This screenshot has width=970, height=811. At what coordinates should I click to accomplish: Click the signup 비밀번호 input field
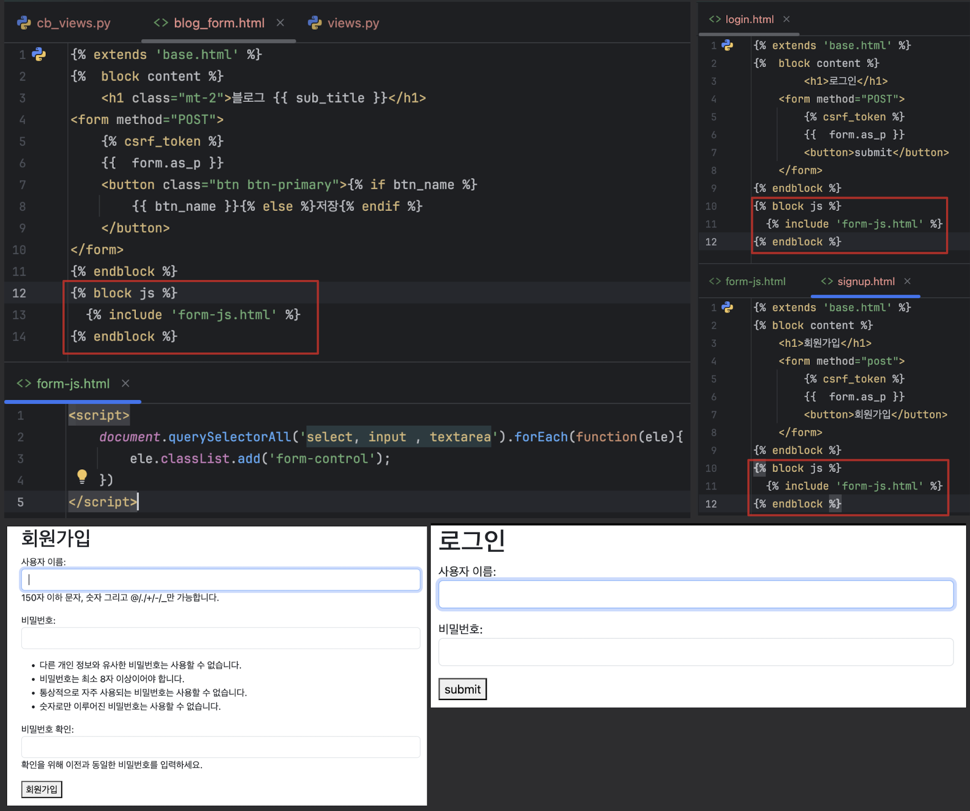pos(221,638)
